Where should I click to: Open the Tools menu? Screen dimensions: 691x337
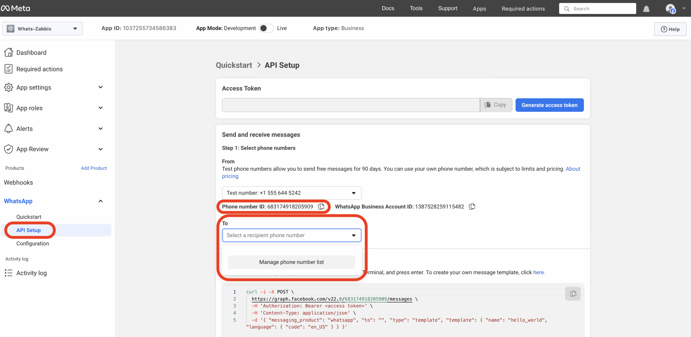point(416,8)
